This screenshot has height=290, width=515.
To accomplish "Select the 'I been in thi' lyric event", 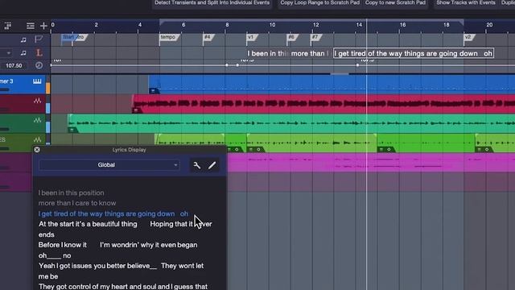I will (267, 53).
